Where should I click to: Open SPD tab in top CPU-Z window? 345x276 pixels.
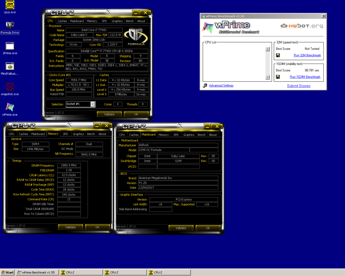pos(104,21)
